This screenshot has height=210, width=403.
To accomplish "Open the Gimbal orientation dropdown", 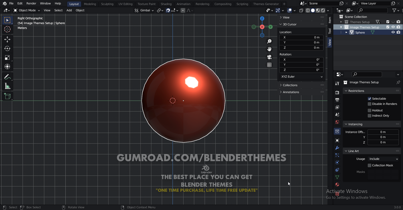I will [x=144, y=10].
